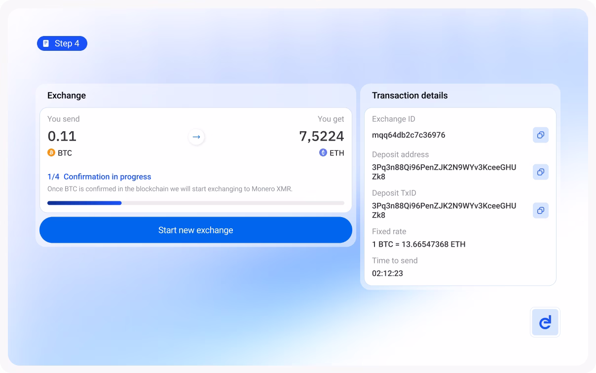Click the round arrow swap icon
The image size is (596, 373).
pyautogui.click(x=196, y=137)
